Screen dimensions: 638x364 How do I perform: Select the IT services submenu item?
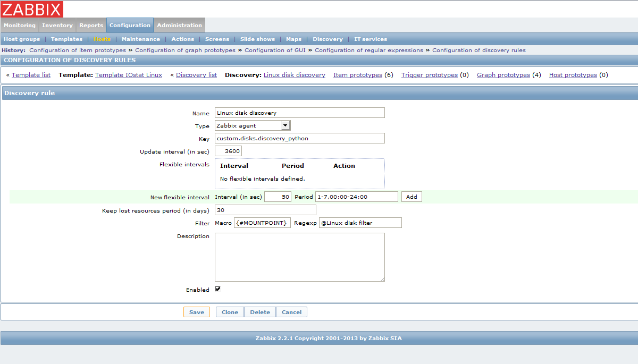pos(371,39)
